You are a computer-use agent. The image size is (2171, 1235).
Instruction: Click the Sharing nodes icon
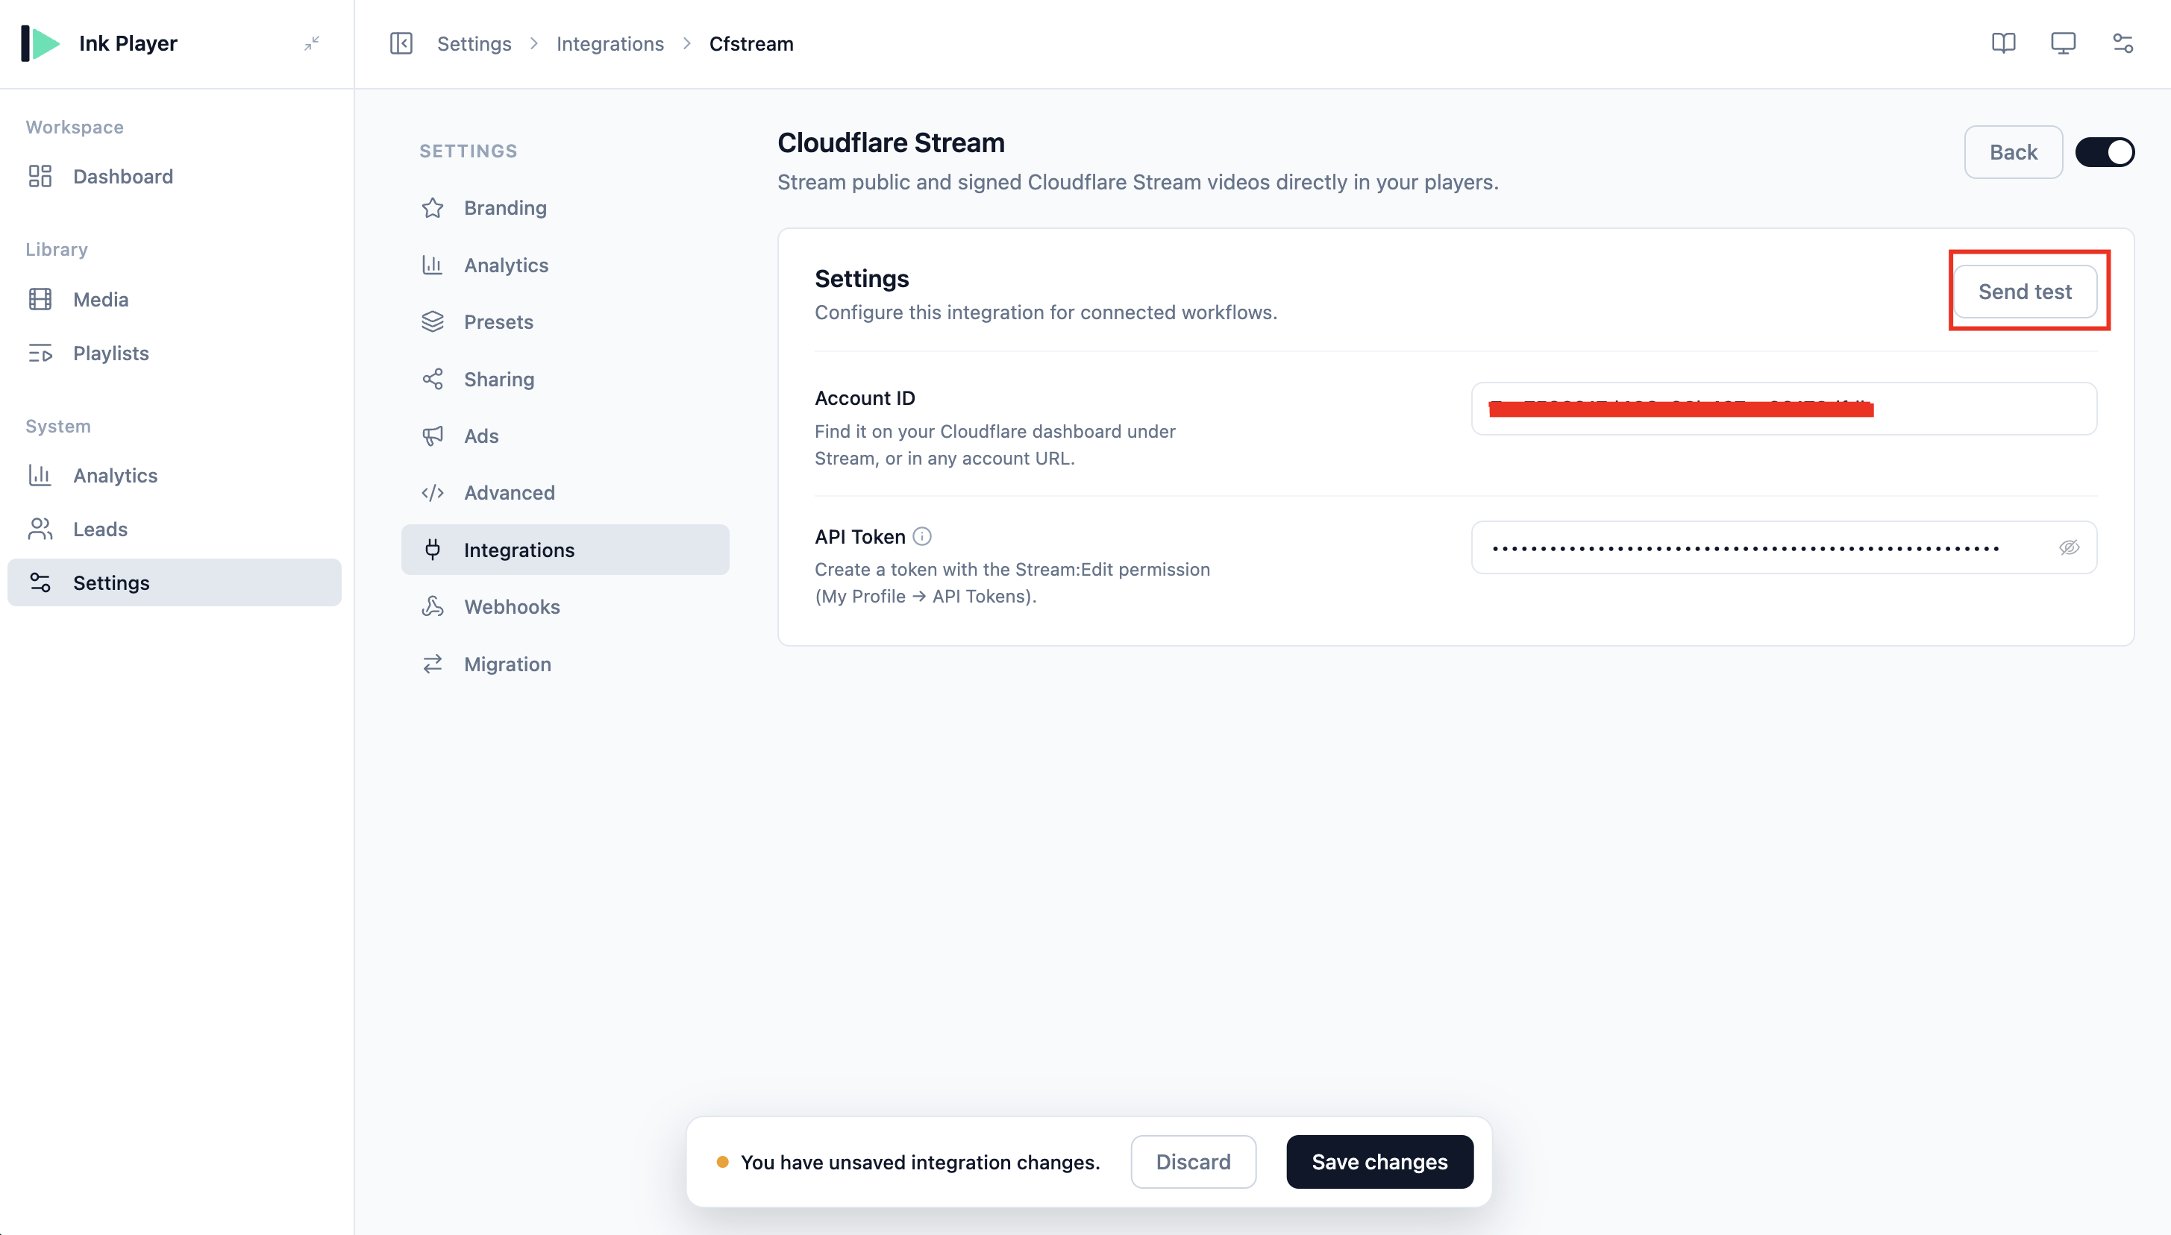pyautogui.click(x=433, y=379)
